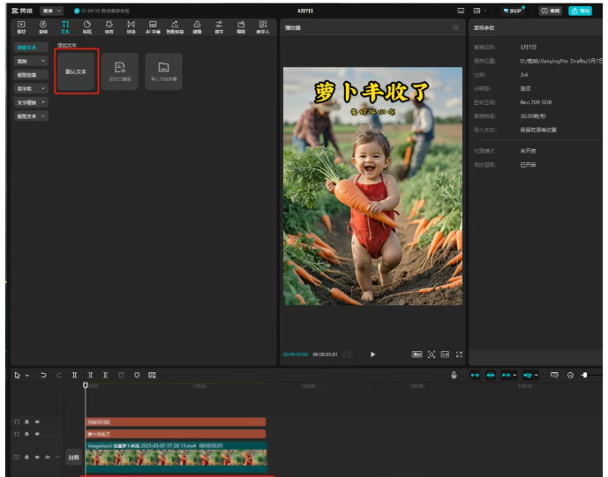The height and width of the screenshot is (477, 608).
Task: Click the delete-left split icon
Action: click(90, 375)
